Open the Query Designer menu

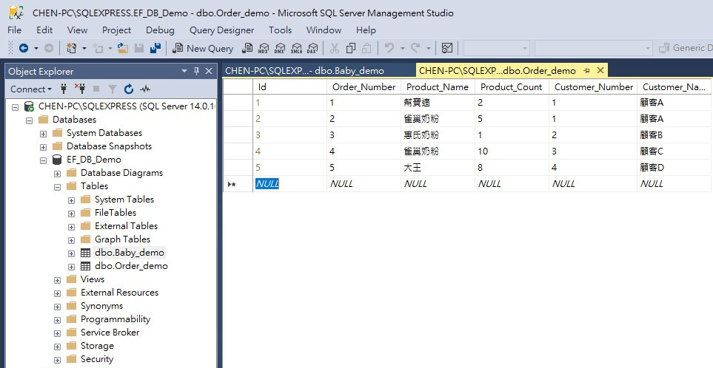pos(221,30)
